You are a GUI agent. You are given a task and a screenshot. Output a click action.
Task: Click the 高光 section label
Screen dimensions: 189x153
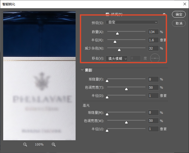[86, 105]
